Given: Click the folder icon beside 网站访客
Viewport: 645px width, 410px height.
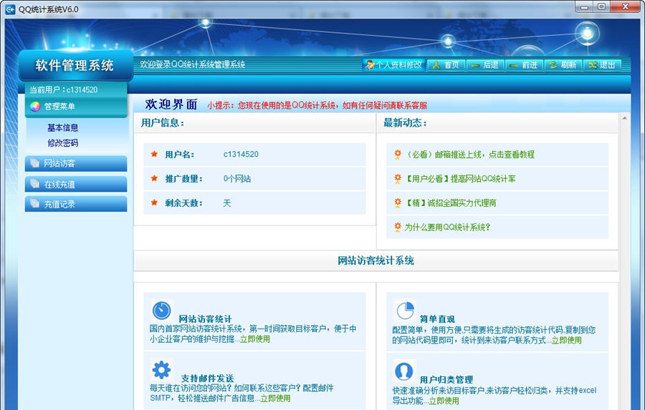Looking at the screenshot, I should click(x=34, y=163).
